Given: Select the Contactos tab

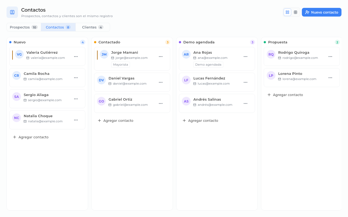Looking at the screenshot, I should pos(58,27).
